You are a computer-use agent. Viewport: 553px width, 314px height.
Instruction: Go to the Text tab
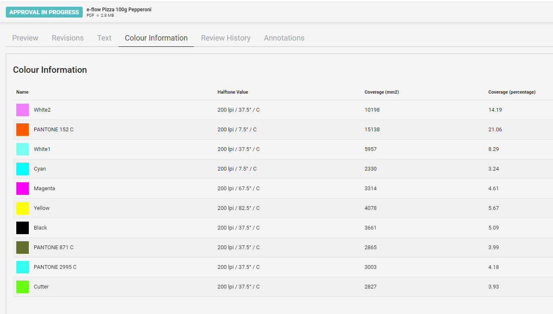tap(104, 38)
